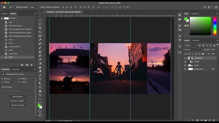Open Opacity dropdown arrow

(217, 50)
